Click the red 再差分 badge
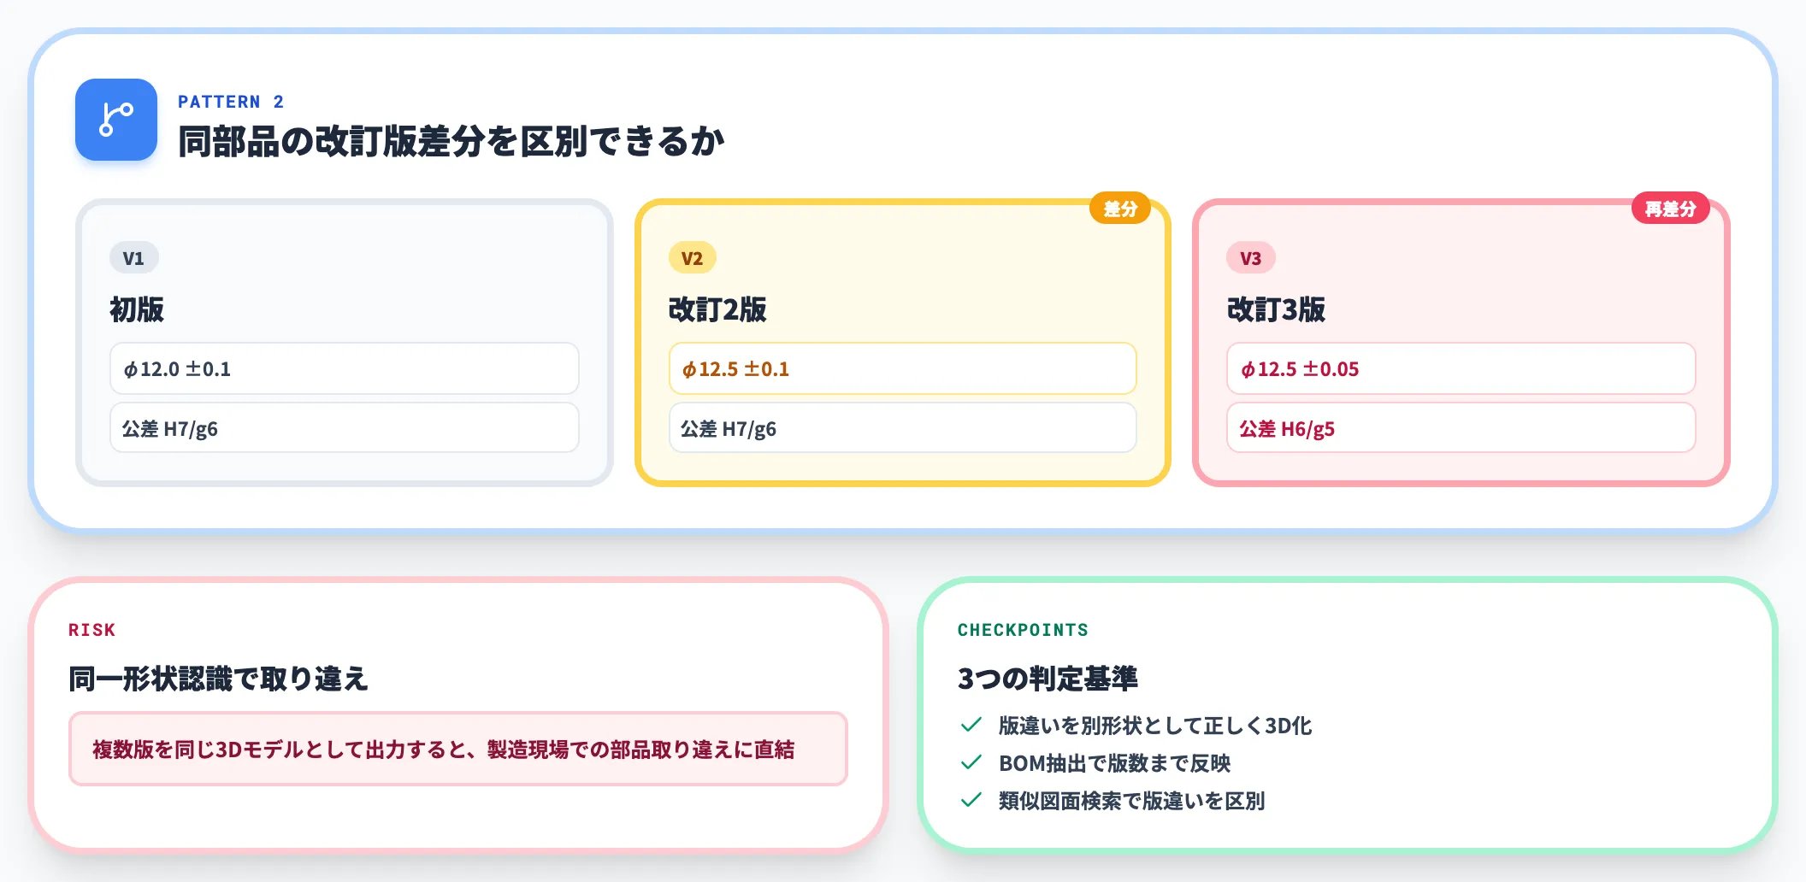The height and width of the screenshot is (882, 1806). tap(1671, 209)
